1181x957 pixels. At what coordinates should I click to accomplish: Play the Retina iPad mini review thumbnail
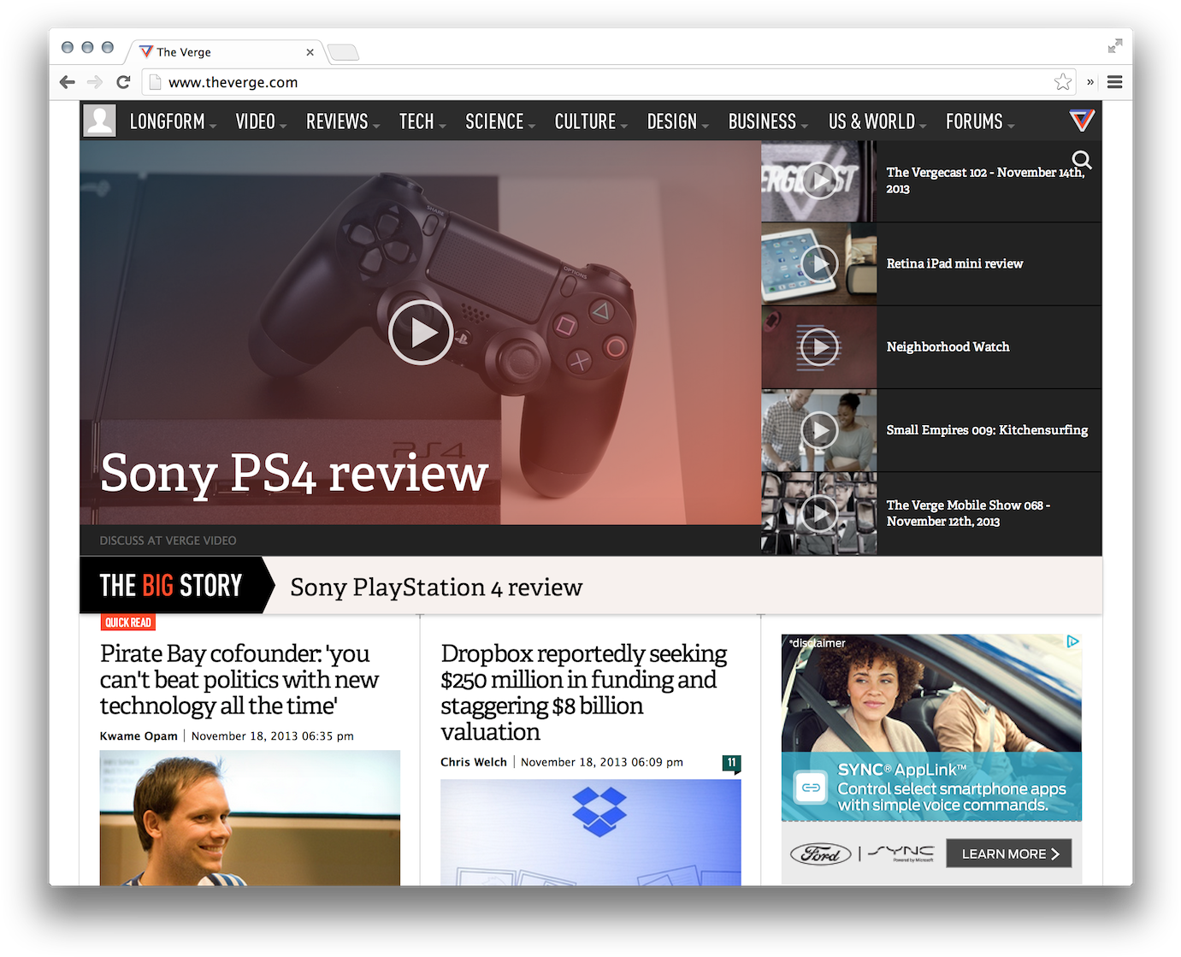(819, 264)
